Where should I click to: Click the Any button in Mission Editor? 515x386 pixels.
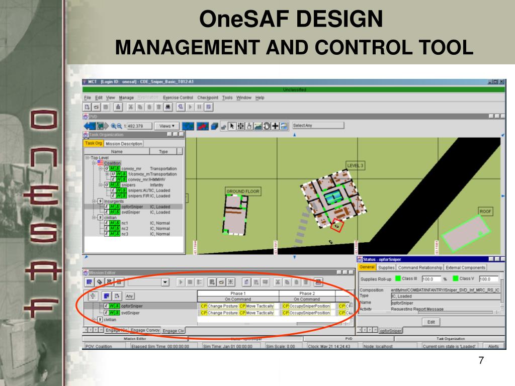point(129,296)
